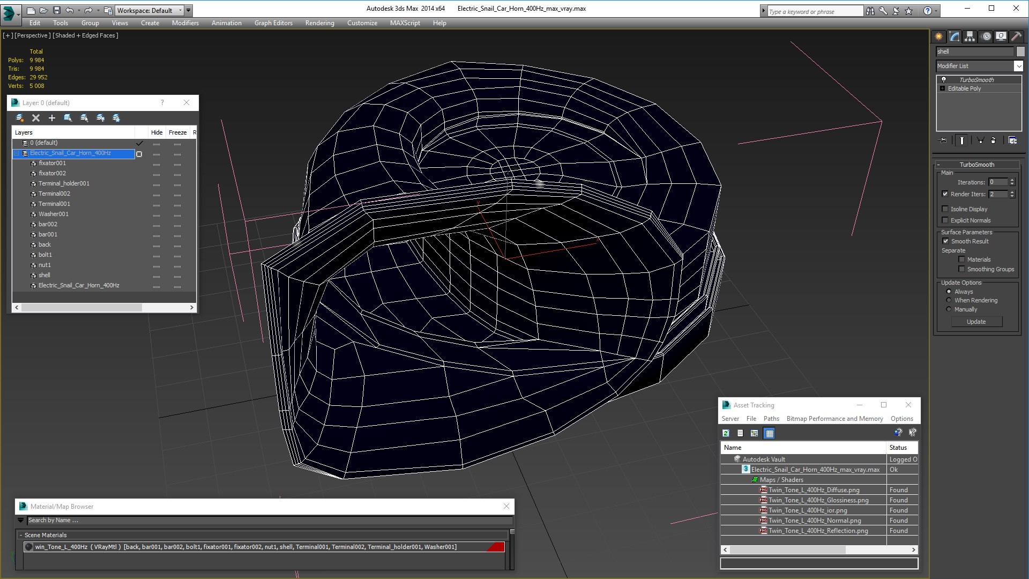Click the Update button in TurboSmooth
The image size is (1029, 579).
pos(976,322)
